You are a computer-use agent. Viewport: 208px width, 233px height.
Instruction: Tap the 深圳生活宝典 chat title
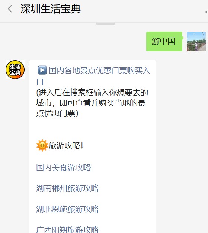[51, 9]
